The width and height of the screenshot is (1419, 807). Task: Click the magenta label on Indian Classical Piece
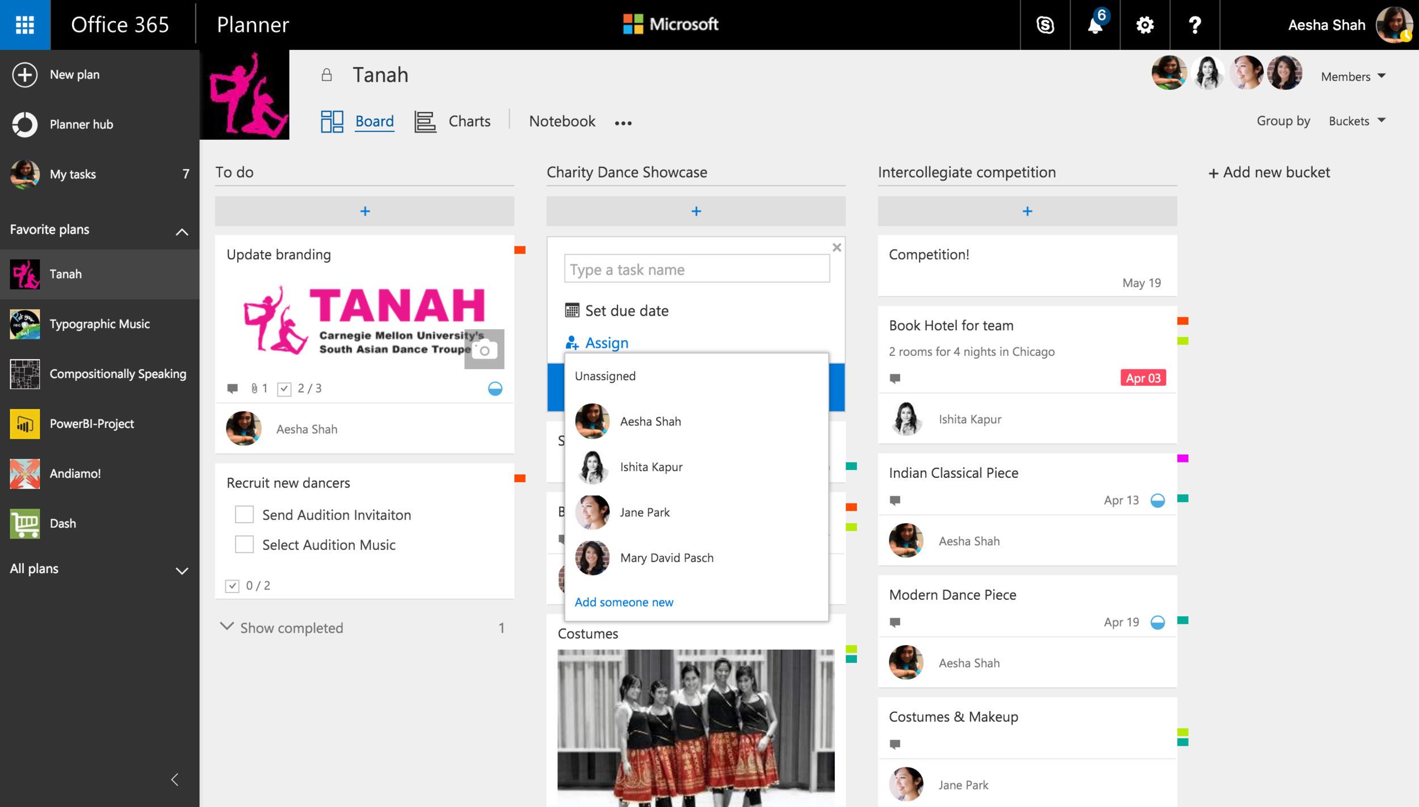[x=1182, y=459]
